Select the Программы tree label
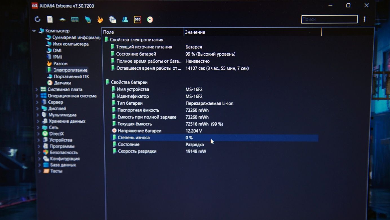Viewport: 390px width, 220px height. 62,146
